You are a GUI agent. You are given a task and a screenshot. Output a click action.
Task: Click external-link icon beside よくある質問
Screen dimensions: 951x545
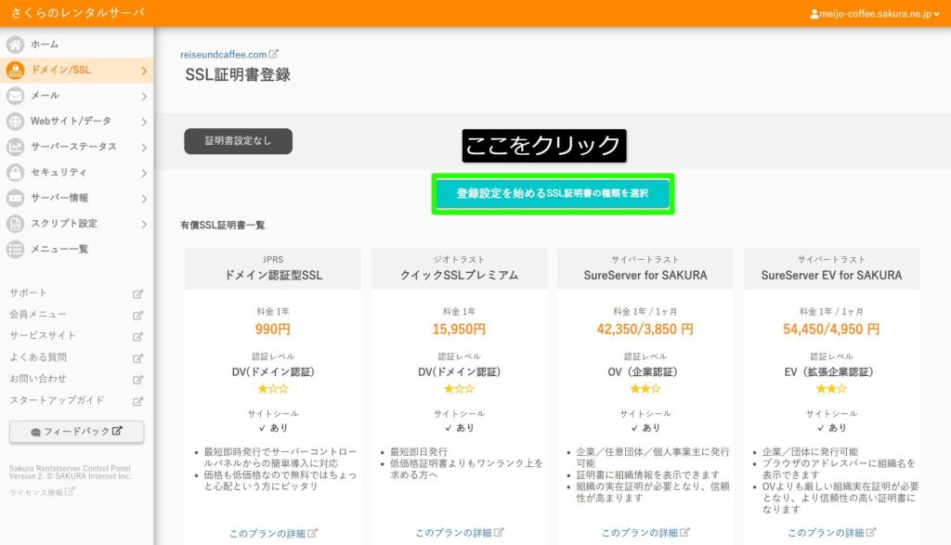pyautogui.click(x=137, y=358)
